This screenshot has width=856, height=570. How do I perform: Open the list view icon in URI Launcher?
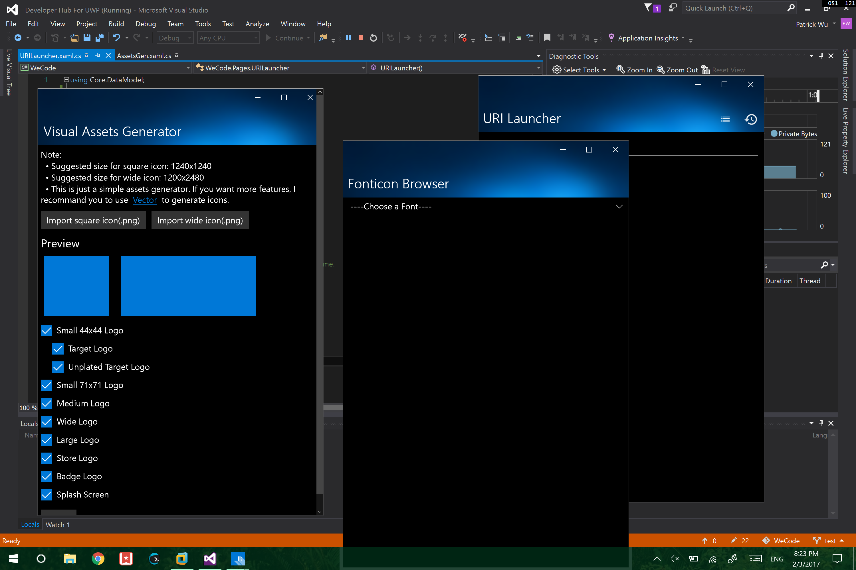click(x=725, y=119)
